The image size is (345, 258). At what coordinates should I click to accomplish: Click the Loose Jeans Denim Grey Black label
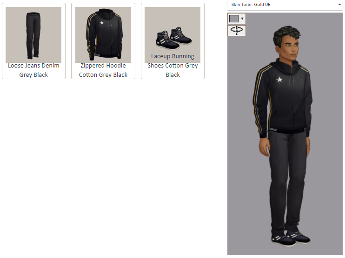point(33,70)
